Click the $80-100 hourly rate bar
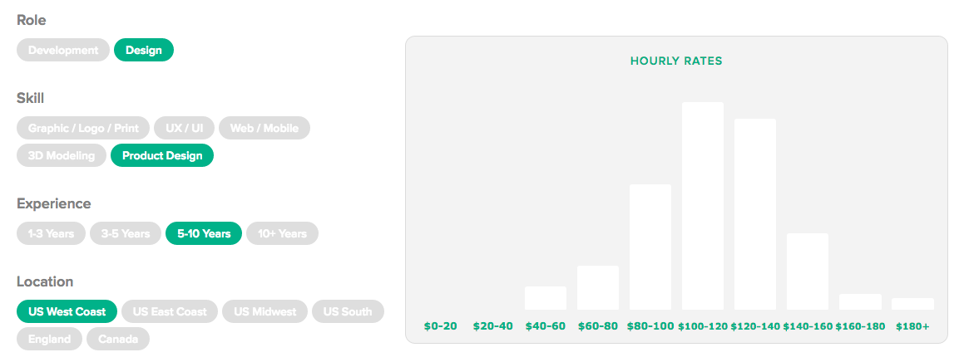964x362 pixels. [x=650, y=247]
